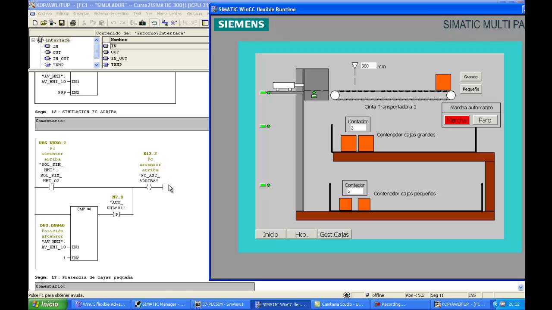The image size is (552, 310).
Task: Toggle the Monitor glasses icon
Action: pos(174,23)
